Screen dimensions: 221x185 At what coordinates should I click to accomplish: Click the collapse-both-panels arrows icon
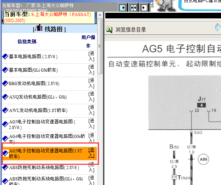click(133, 7)
